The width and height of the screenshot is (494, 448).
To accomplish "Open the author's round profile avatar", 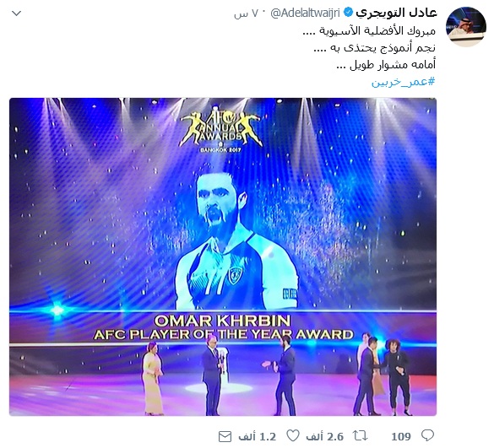I will tap(465, 26).
